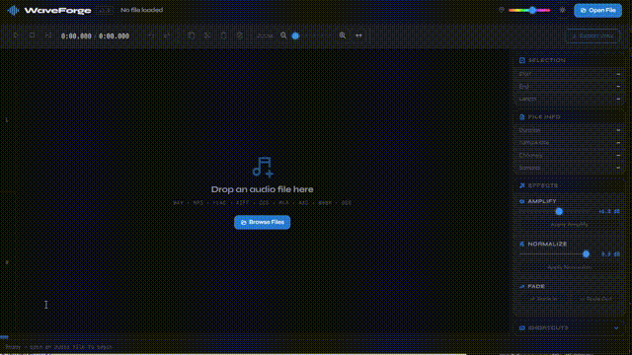Screen dimensions: 632x355
Task: Click the Fade Out button
Action: click(x=595, y=299)
